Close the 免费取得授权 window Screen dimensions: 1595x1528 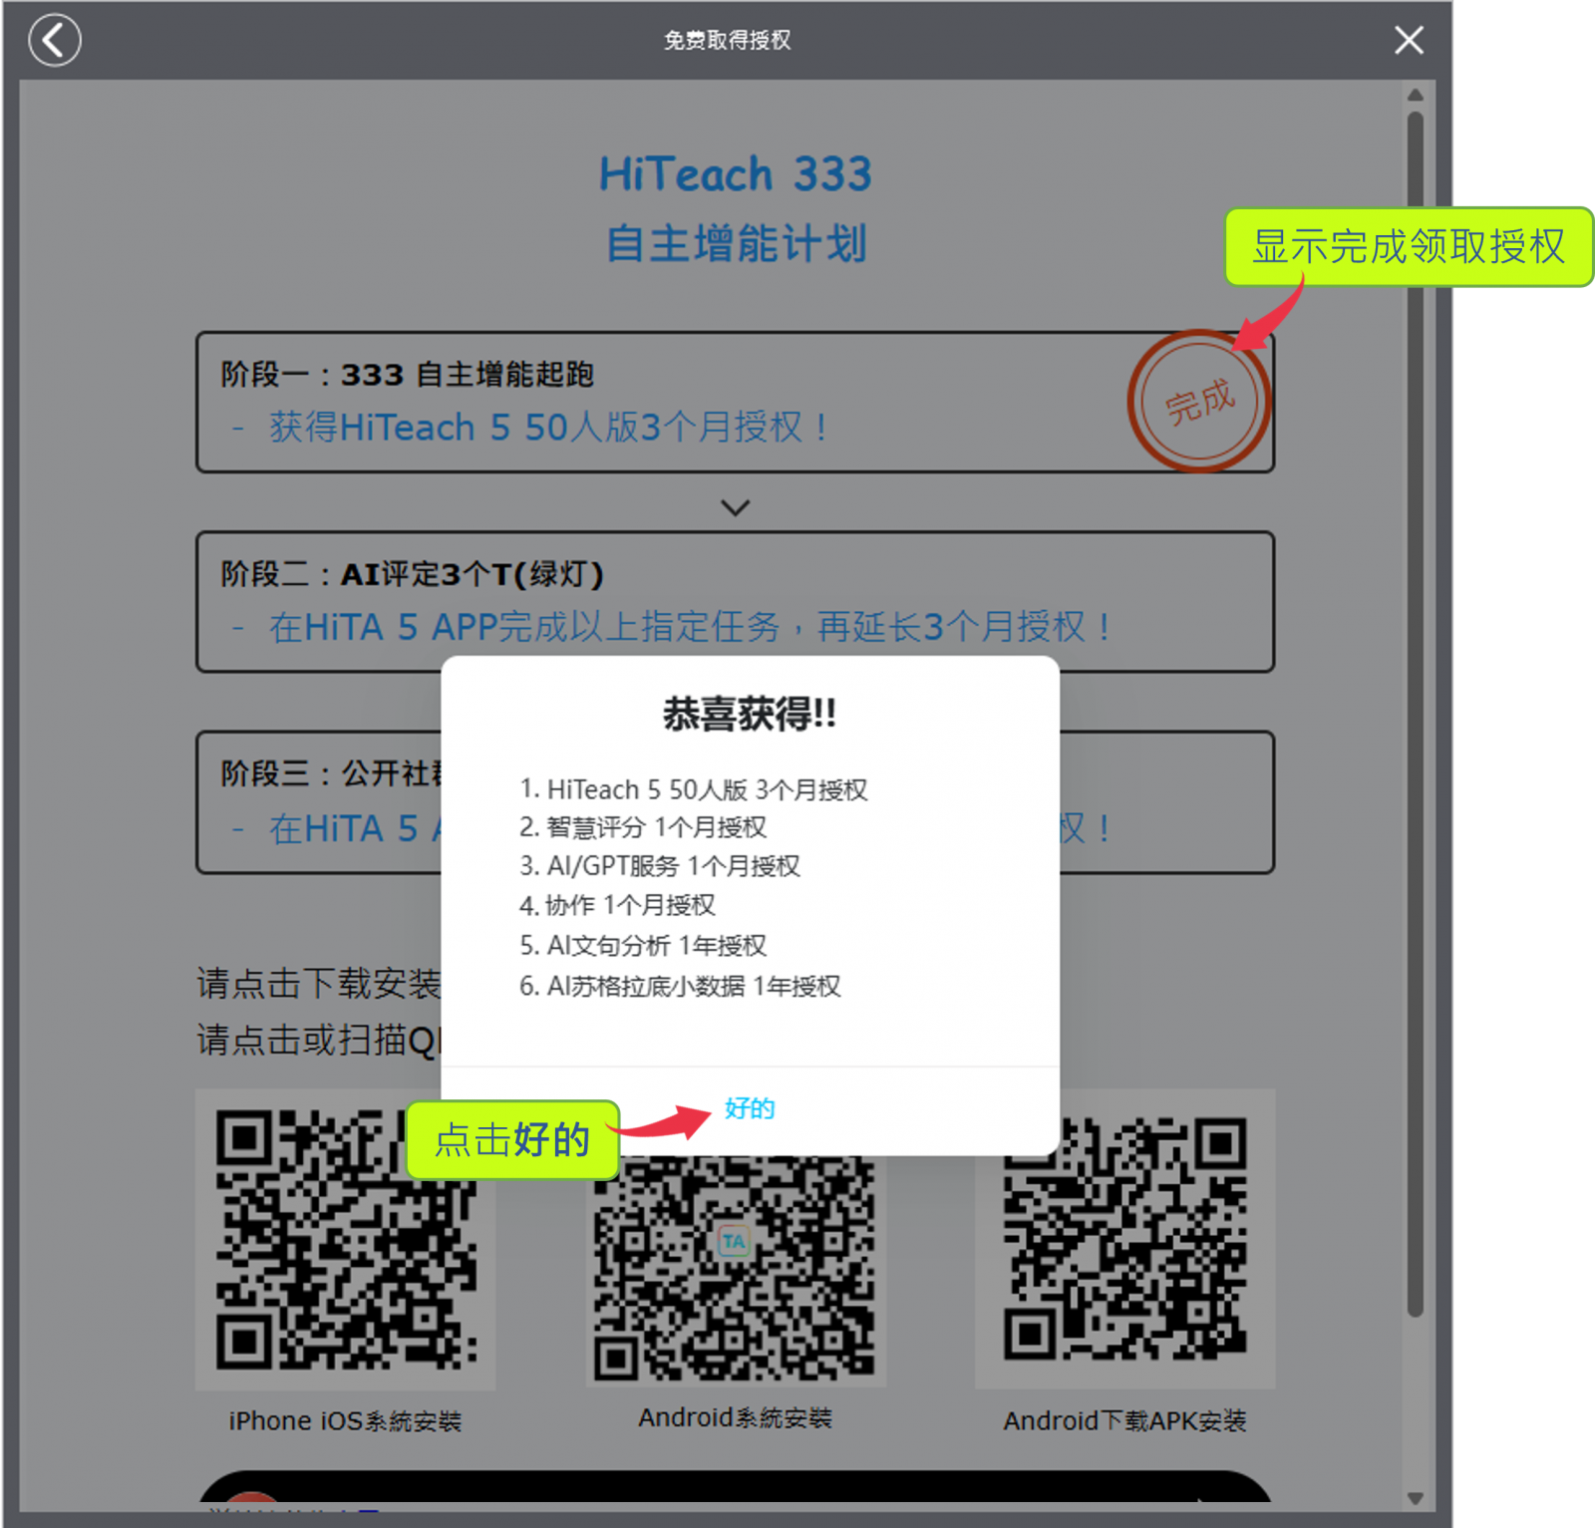[1408, 41]
